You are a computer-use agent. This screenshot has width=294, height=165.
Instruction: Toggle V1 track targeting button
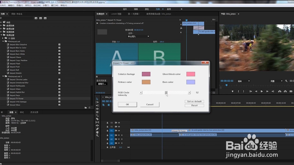(x=111, y=131)
